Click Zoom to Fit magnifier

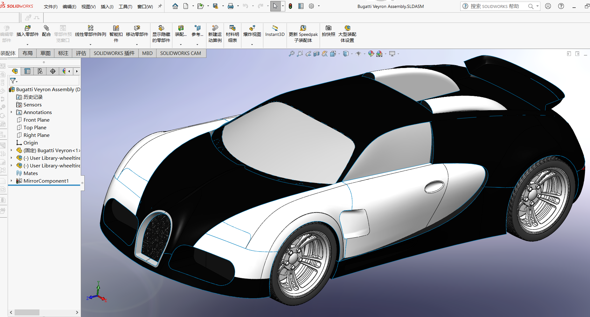click(291, 54)
